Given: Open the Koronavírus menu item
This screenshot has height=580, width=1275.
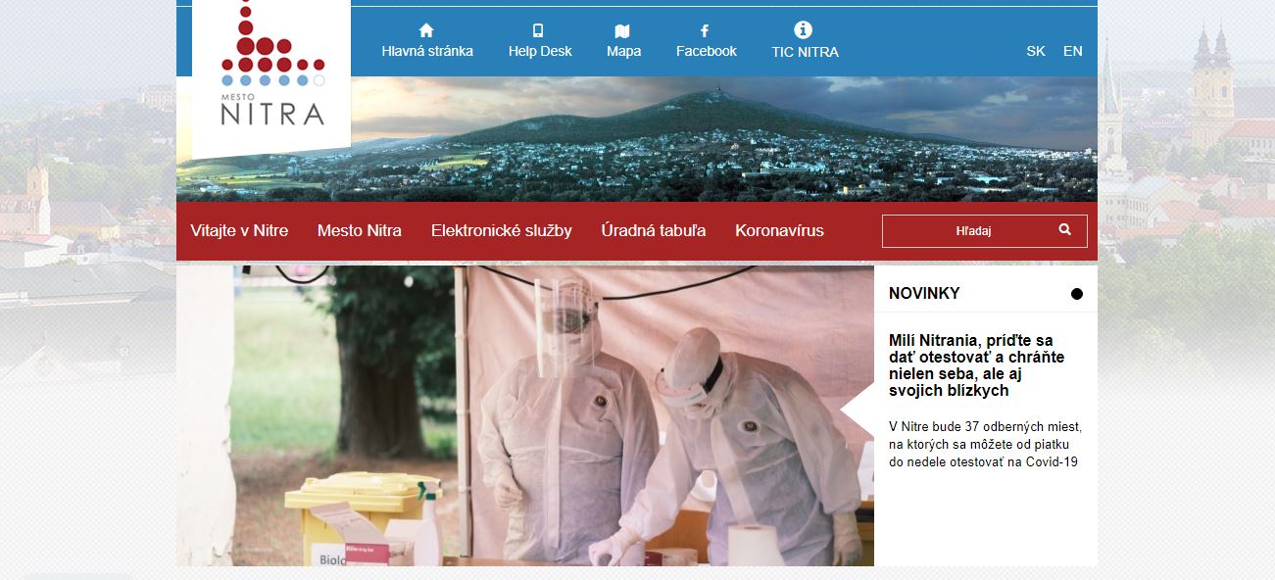Looking at the screenshot, I should coord(779,231).
